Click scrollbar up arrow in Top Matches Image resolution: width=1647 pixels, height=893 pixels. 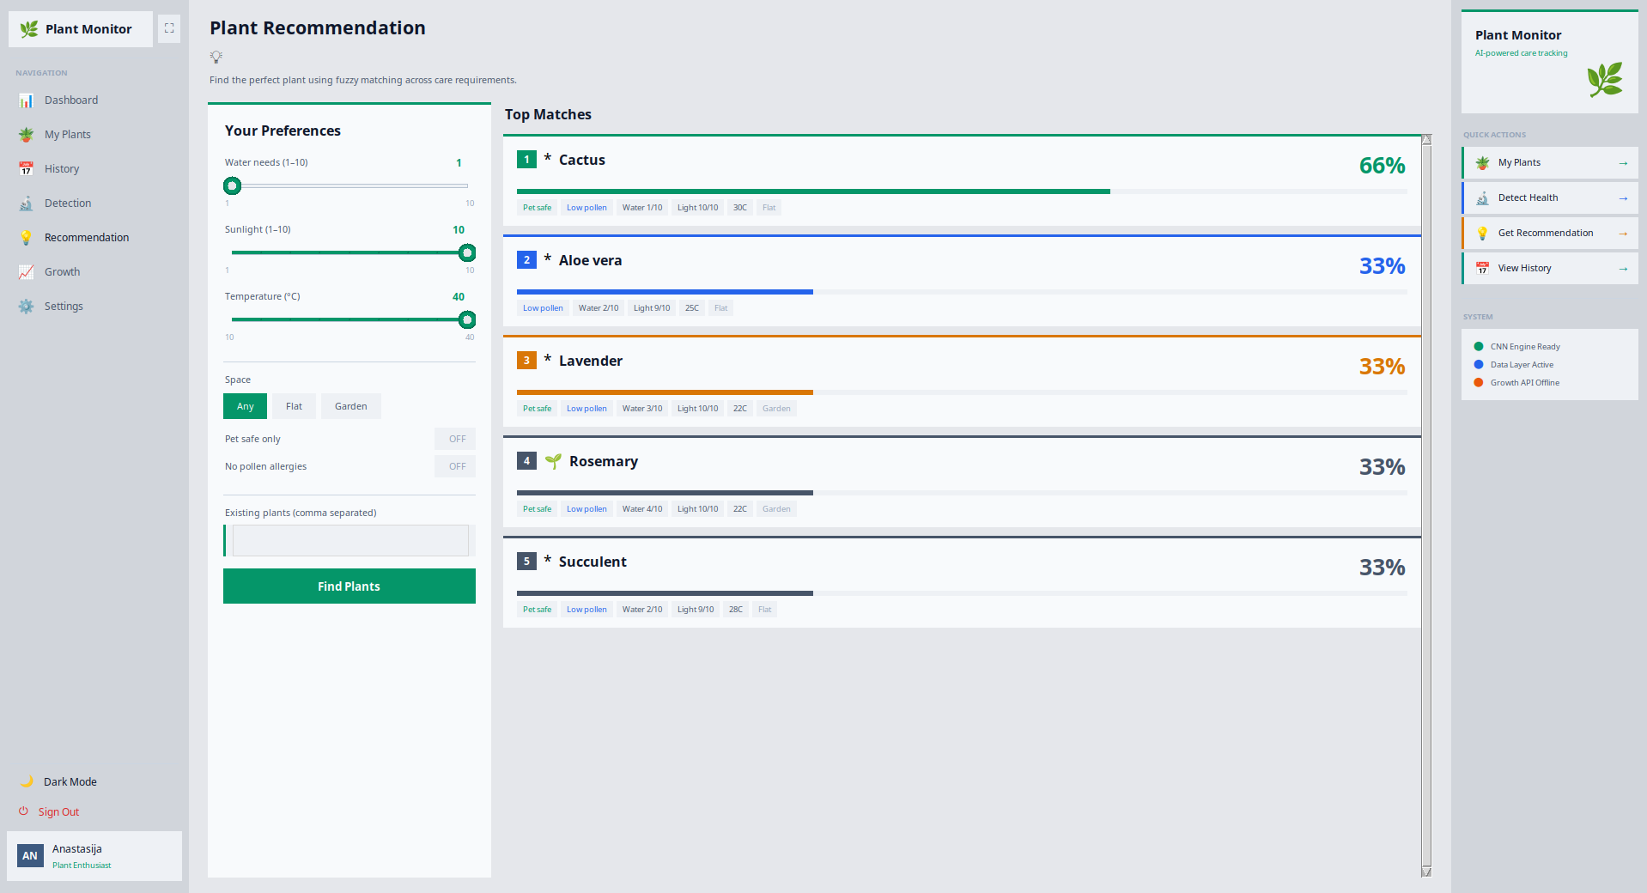(1426, 139)
